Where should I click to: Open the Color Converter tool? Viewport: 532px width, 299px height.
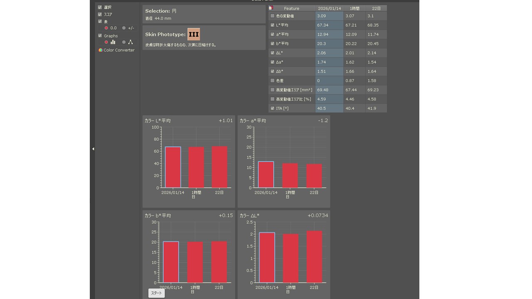(116, 50)
